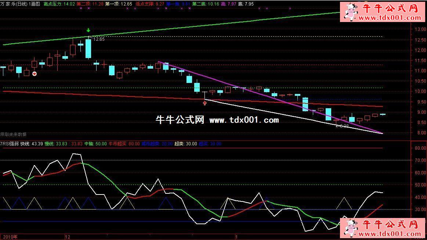
Task: Click the 用到未来数据 notice text
Action: pyautogui.click(x=14, y=134)
